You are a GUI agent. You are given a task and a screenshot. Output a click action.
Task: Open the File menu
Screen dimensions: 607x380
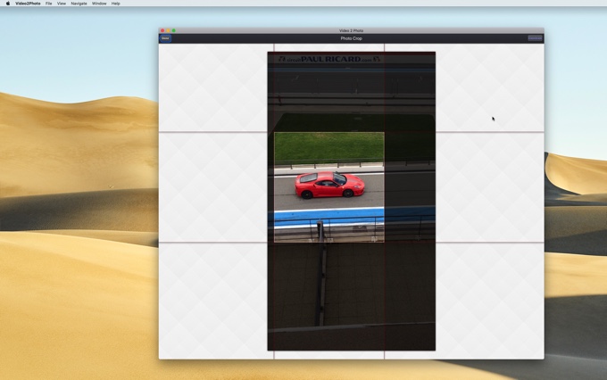pyautogui.click(x=49, y=4)
